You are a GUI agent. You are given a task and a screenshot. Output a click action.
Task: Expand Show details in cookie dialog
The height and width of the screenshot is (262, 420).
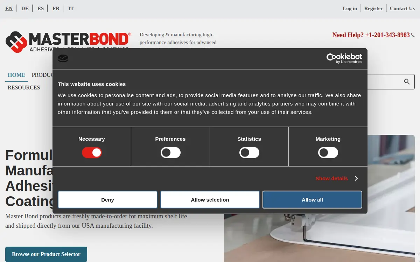point(336,179)
